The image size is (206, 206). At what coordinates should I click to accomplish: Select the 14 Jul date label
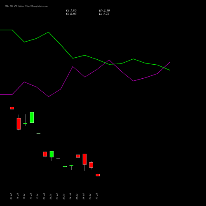pyautogui.click(x=18, y=196)
